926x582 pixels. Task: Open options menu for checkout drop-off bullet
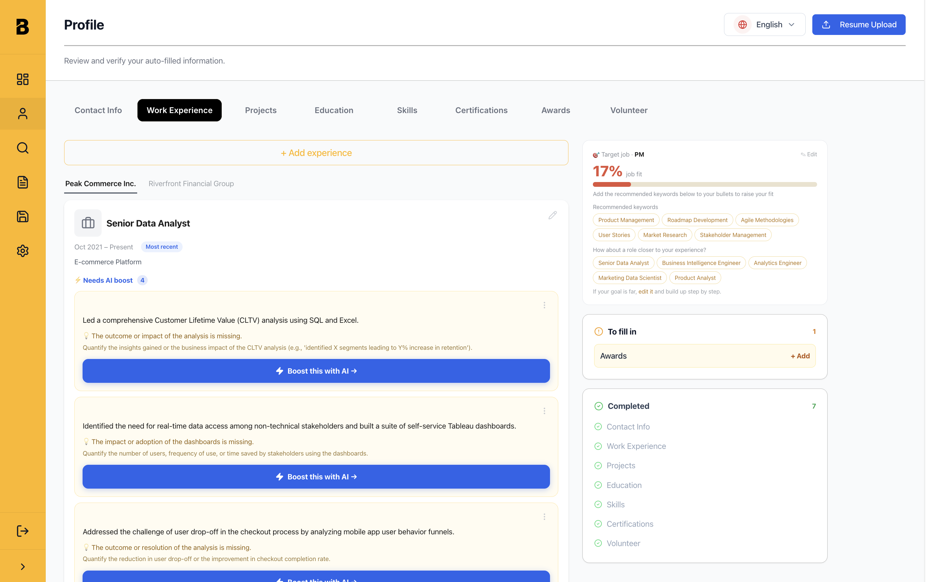(544, 517)
